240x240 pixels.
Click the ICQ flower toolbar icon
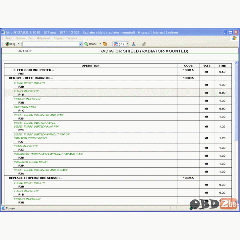[7, 44]
